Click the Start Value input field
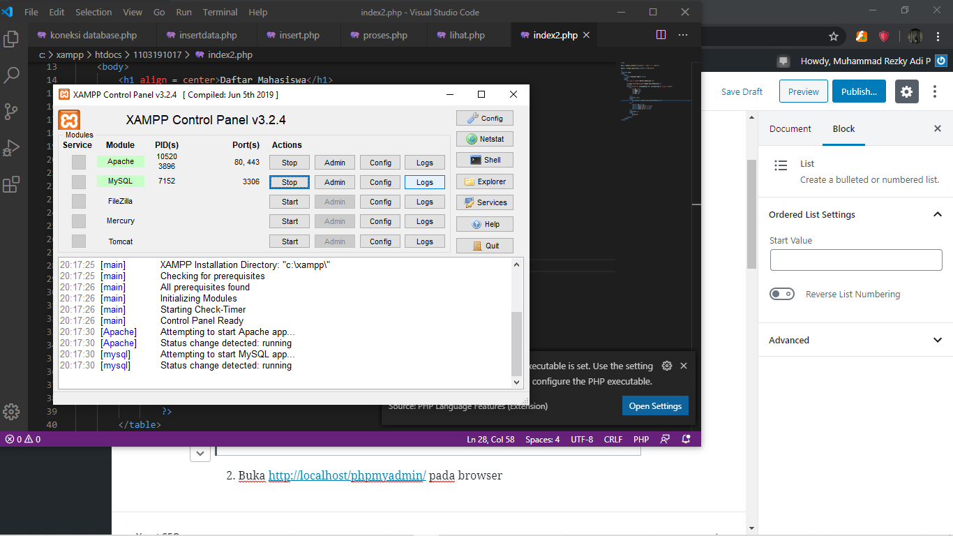The width and height of the screenshot is (953, 536). coord(856,260)
